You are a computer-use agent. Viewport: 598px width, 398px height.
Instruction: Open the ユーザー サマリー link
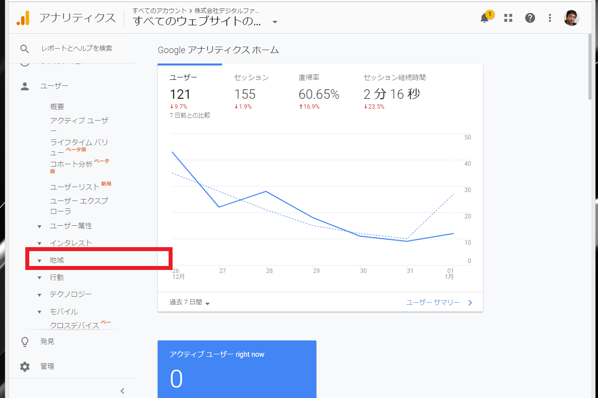point(439,302)
